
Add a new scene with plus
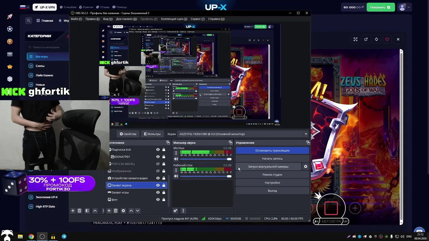[x=73, y=211]
